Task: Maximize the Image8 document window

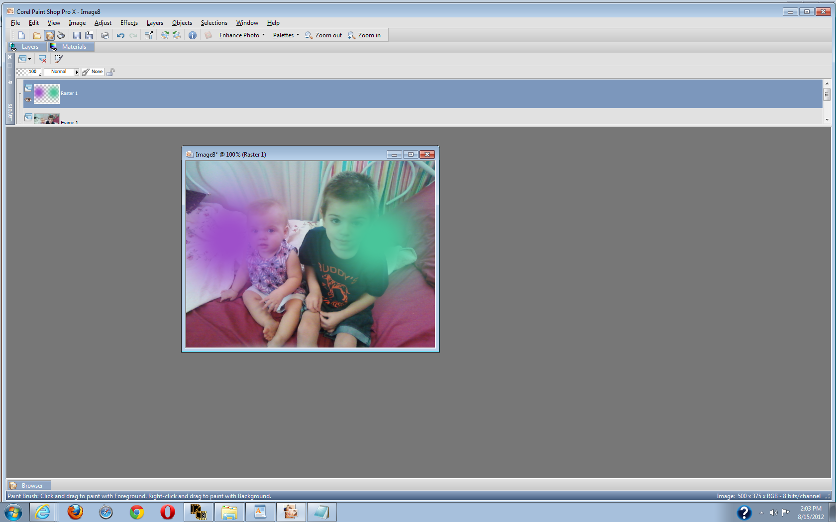Action: coord(411,155)
